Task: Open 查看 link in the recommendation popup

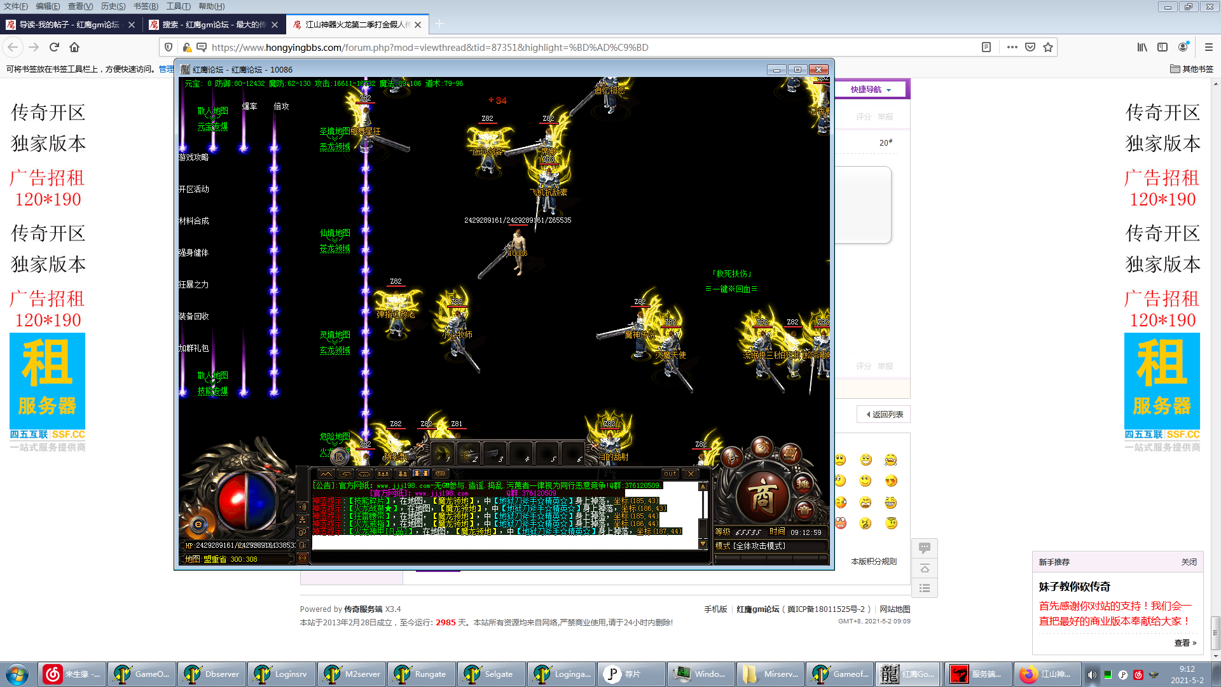Action: (1185, 642)
